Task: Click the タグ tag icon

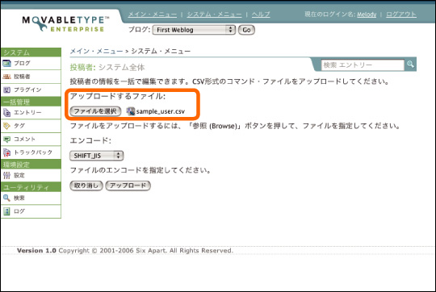Action: (x=6, y=126)
